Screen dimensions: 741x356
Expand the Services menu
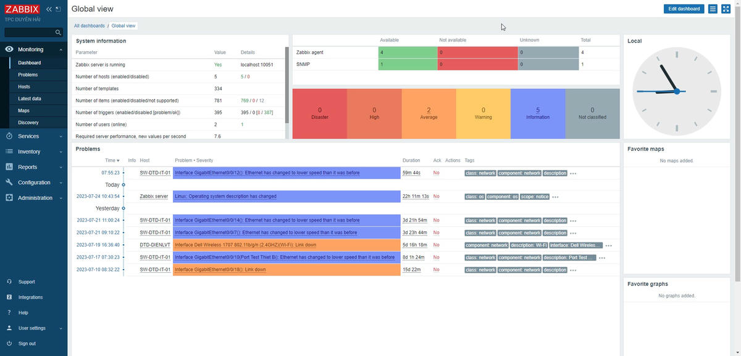[x=28, y=136]
